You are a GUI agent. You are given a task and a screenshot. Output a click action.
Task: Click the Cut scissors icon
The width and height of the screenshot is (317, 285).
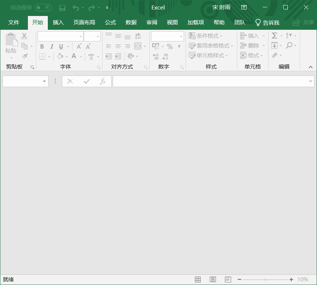pos(24,36)
